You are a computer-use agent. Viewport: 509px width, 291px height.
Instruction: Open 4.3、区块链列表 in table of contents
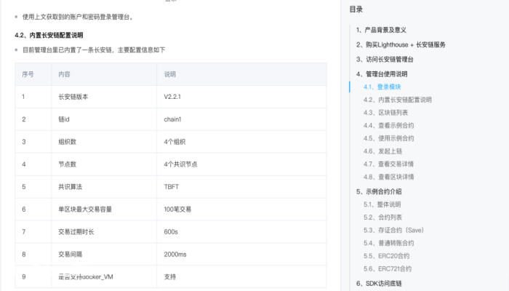[385, 113]
